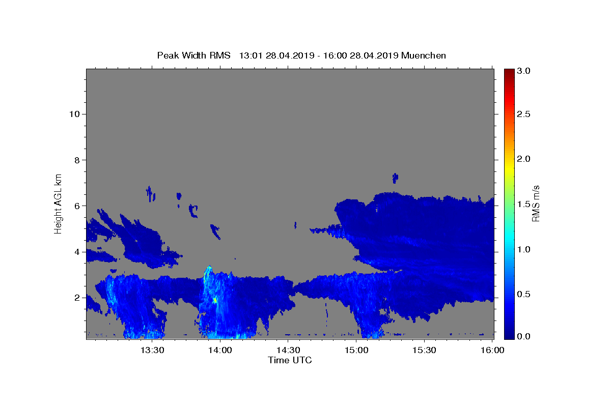Click the colorbar value 2.0

[x=524, y=159]
